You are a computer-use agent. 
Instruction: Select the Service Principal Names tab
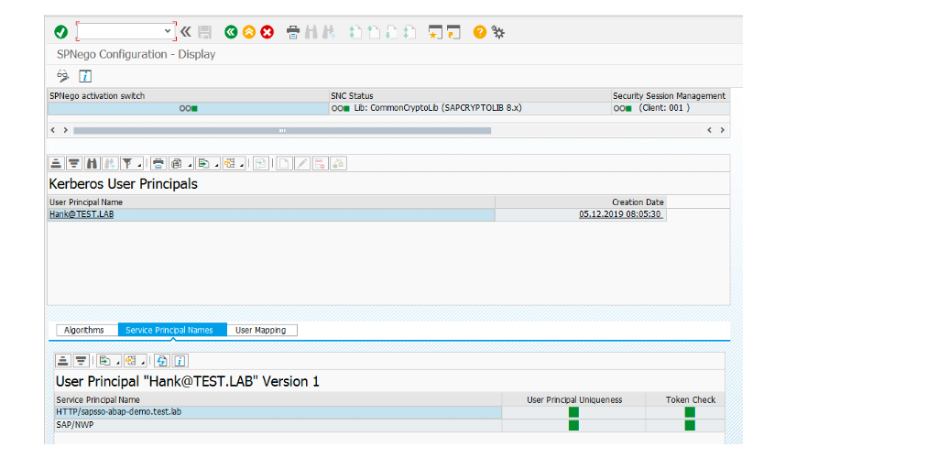tap(172, 330)
